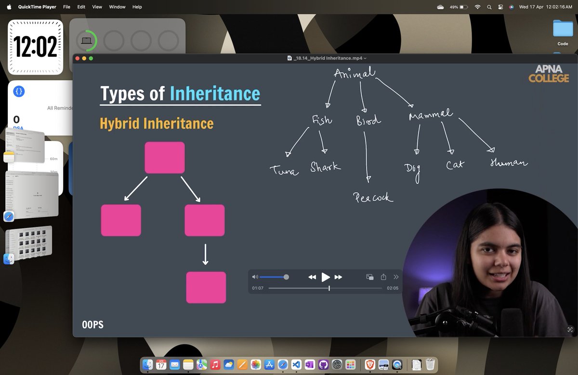This screenshot has height=375, width=578.
Task: Click the 12:02 clock widget
Action: pyautogui.click(x=36, y=47)
